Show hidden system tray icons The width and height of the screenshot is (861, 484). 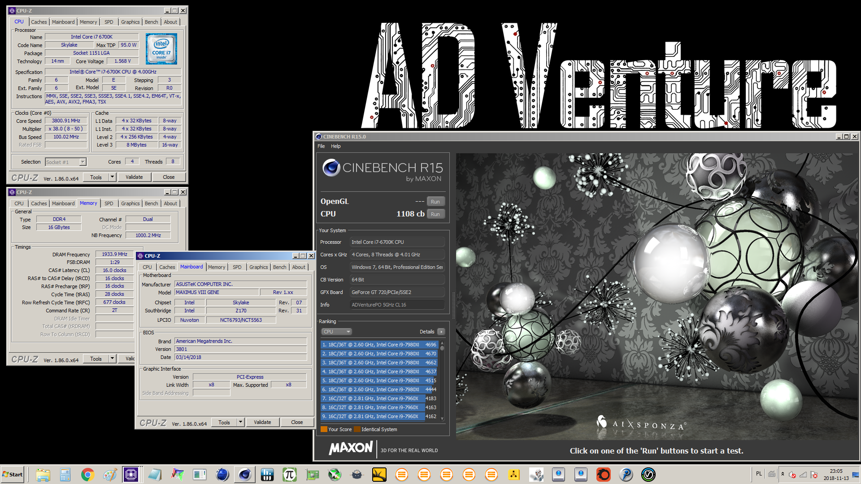(783, 474)
